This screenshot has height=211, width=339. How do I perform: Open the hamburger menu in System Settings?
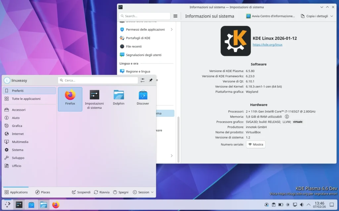click(175, 16)
